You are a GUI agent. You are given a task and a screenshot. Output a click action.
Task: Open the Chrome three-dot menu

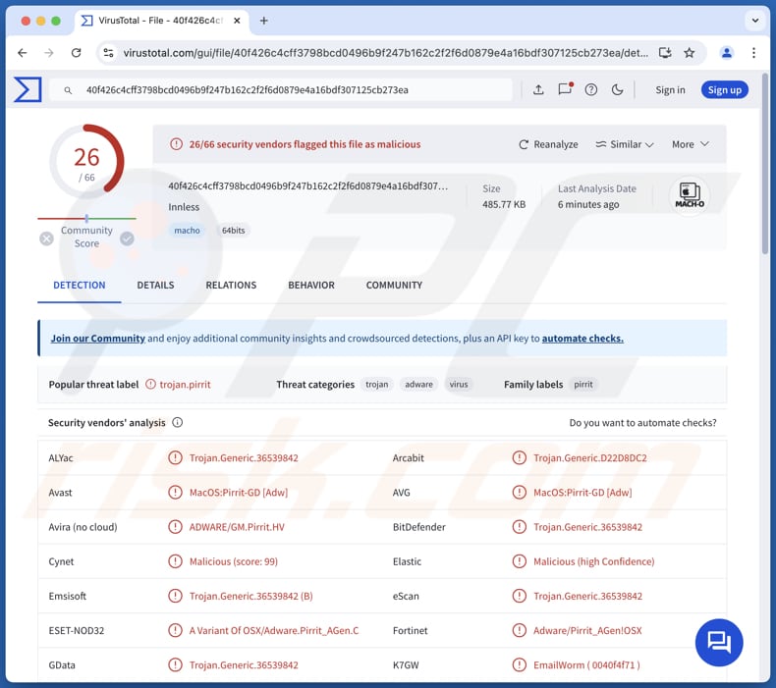[x=753, y=52]
